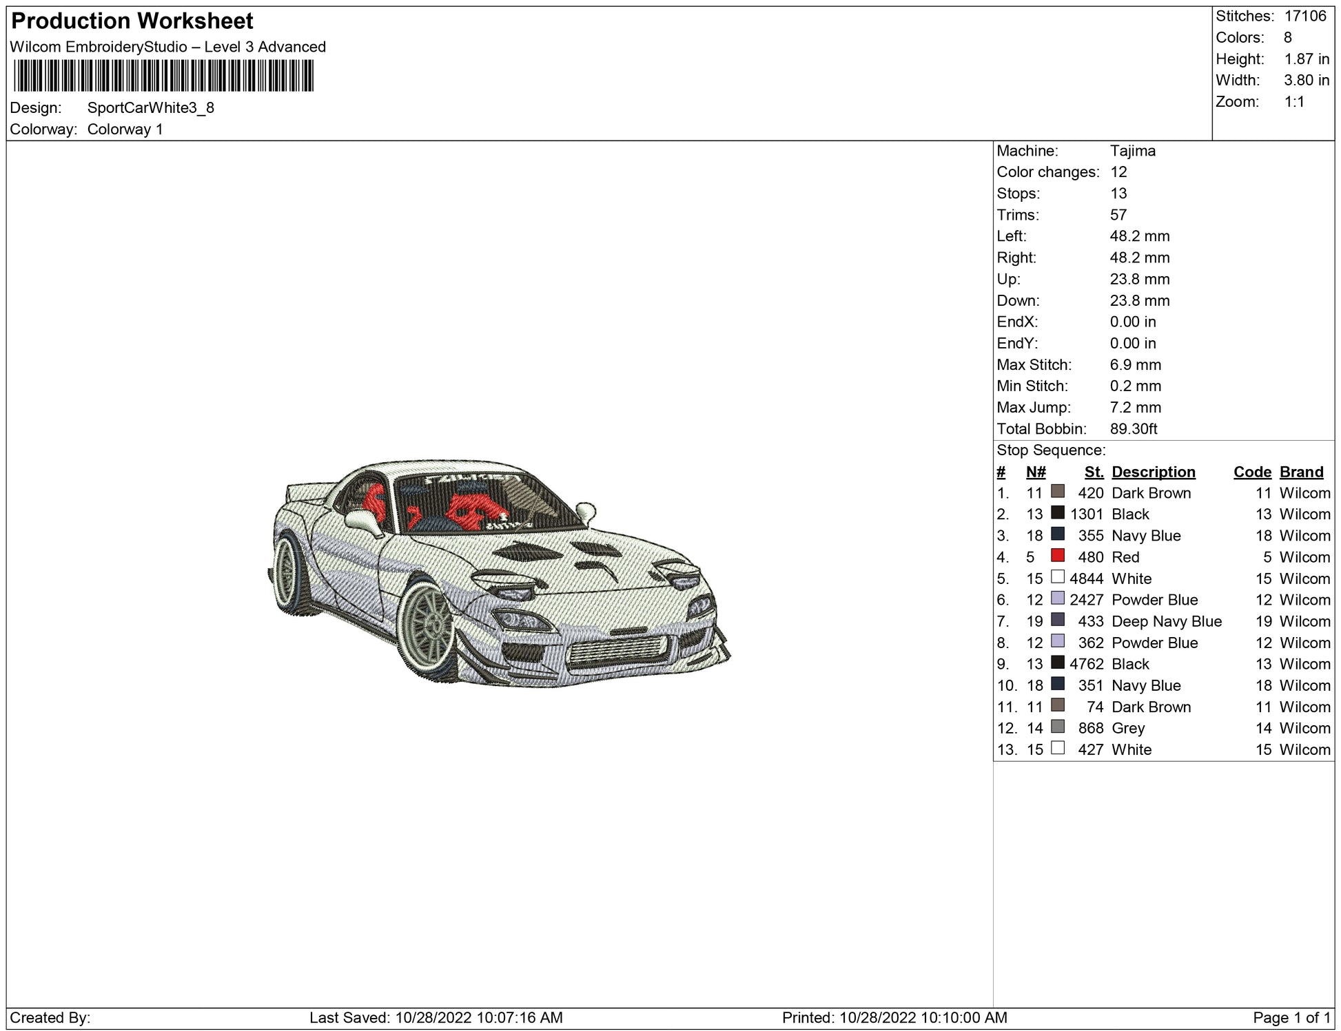
Task: Click the Code column header
Action: pyautogui.click(x=1251, y=472)
